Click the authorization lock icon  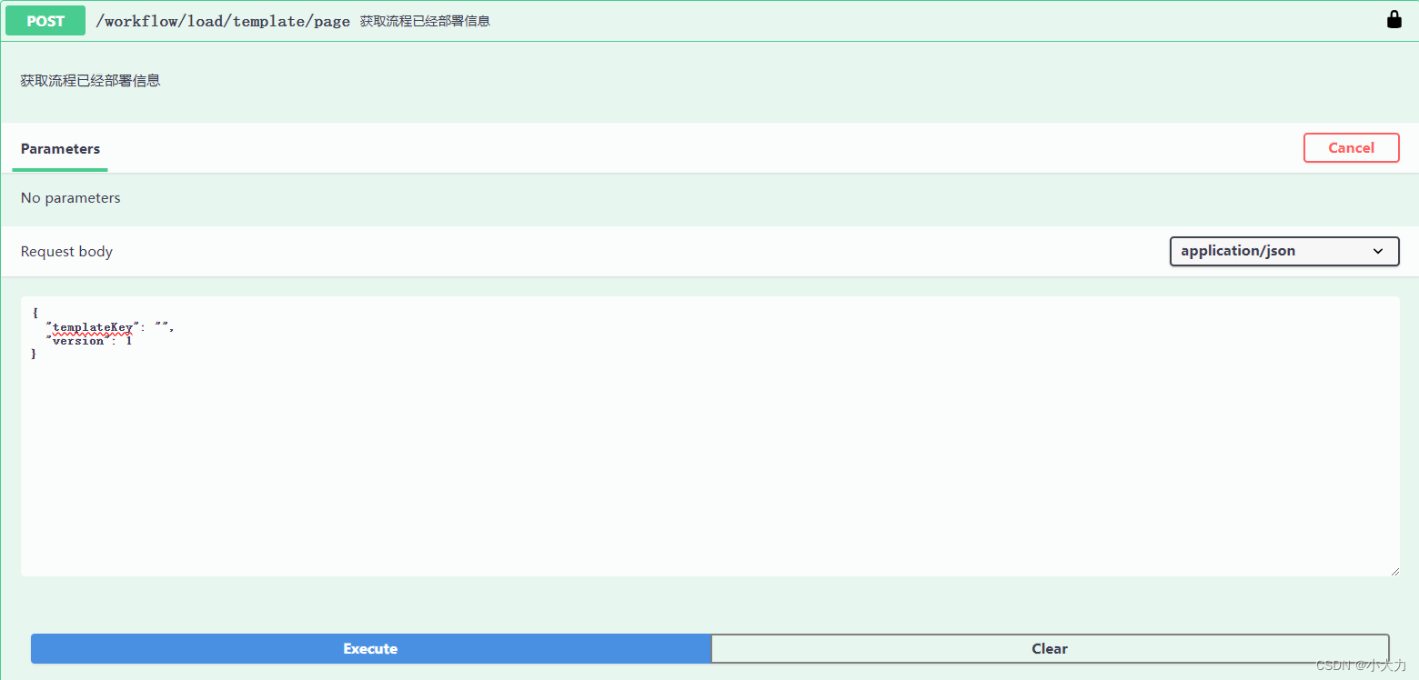1394,19
